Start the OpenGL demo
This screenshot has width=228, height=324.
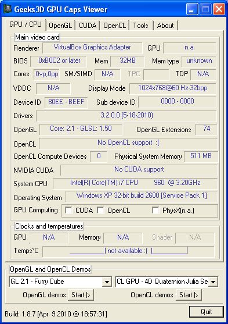pos(81,295)
